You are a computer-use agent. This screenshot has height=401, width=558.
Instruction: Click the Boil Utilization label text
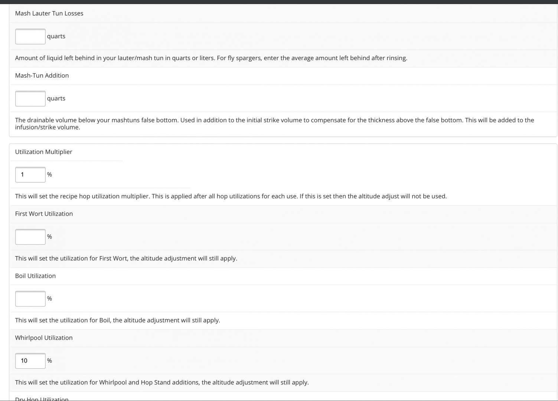(x=35, y=276)
